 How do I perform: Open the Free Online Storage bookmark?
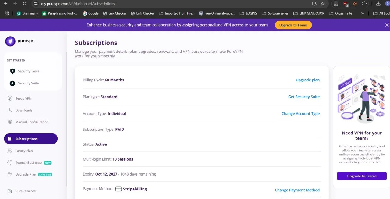[x=217, y=13]
